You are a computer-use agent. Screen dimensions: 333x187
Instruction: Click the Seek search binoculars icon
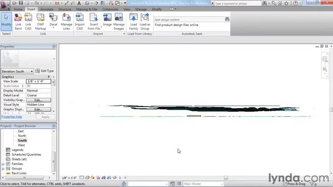227,19
